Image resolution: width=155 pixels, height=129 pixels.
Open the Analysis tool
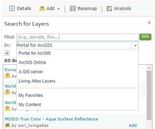click(x=119, y=9)
